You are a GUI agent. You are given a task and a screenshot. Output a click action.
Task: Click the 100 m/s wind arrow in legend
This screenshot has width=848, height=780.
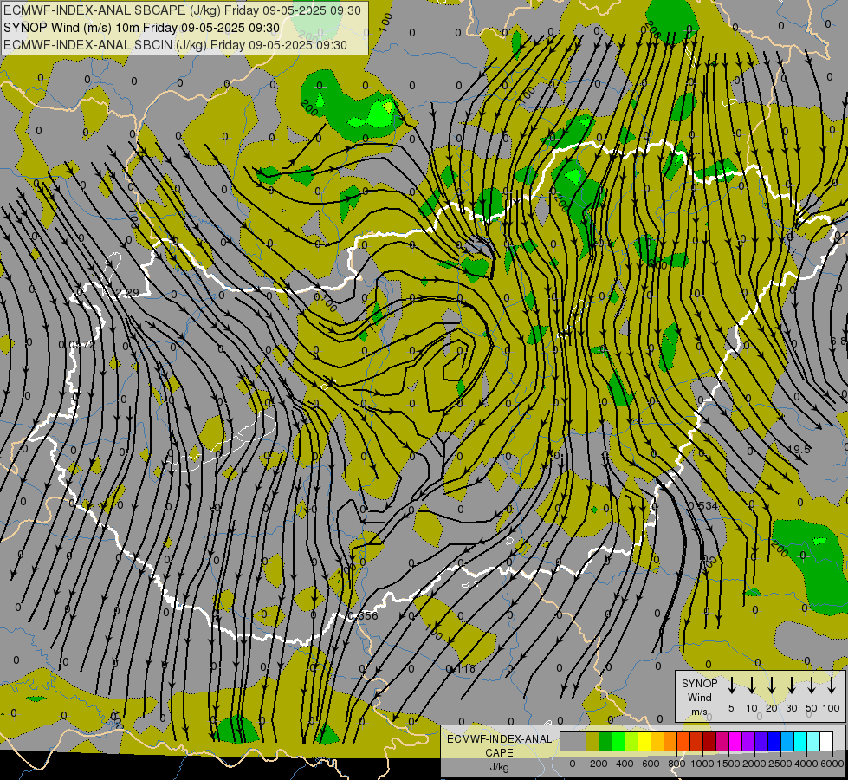pos(832,686)
